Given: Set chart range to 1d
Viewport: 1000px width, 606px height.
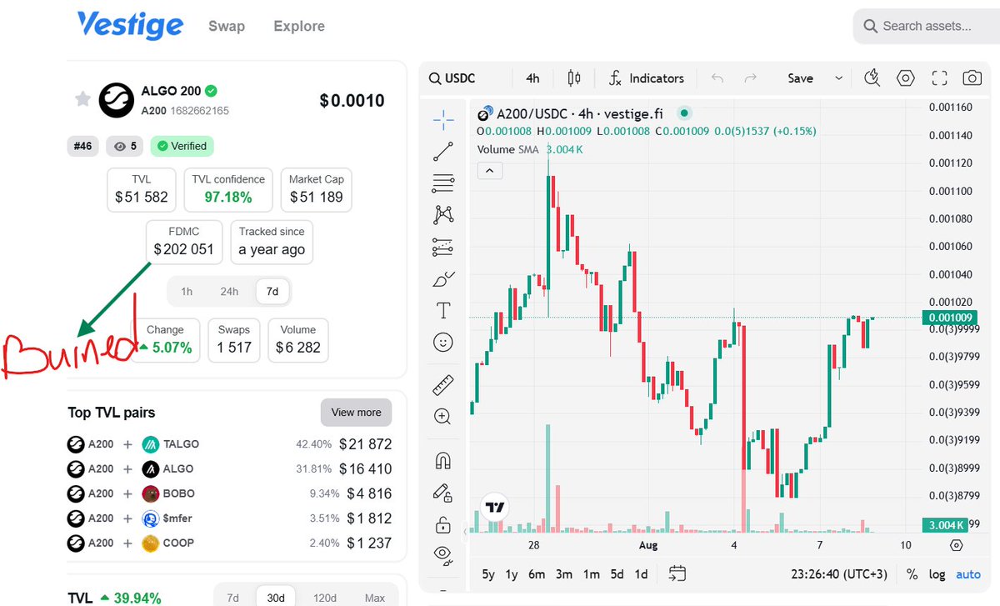Looking at the screenshot, I should coord(642,574).
